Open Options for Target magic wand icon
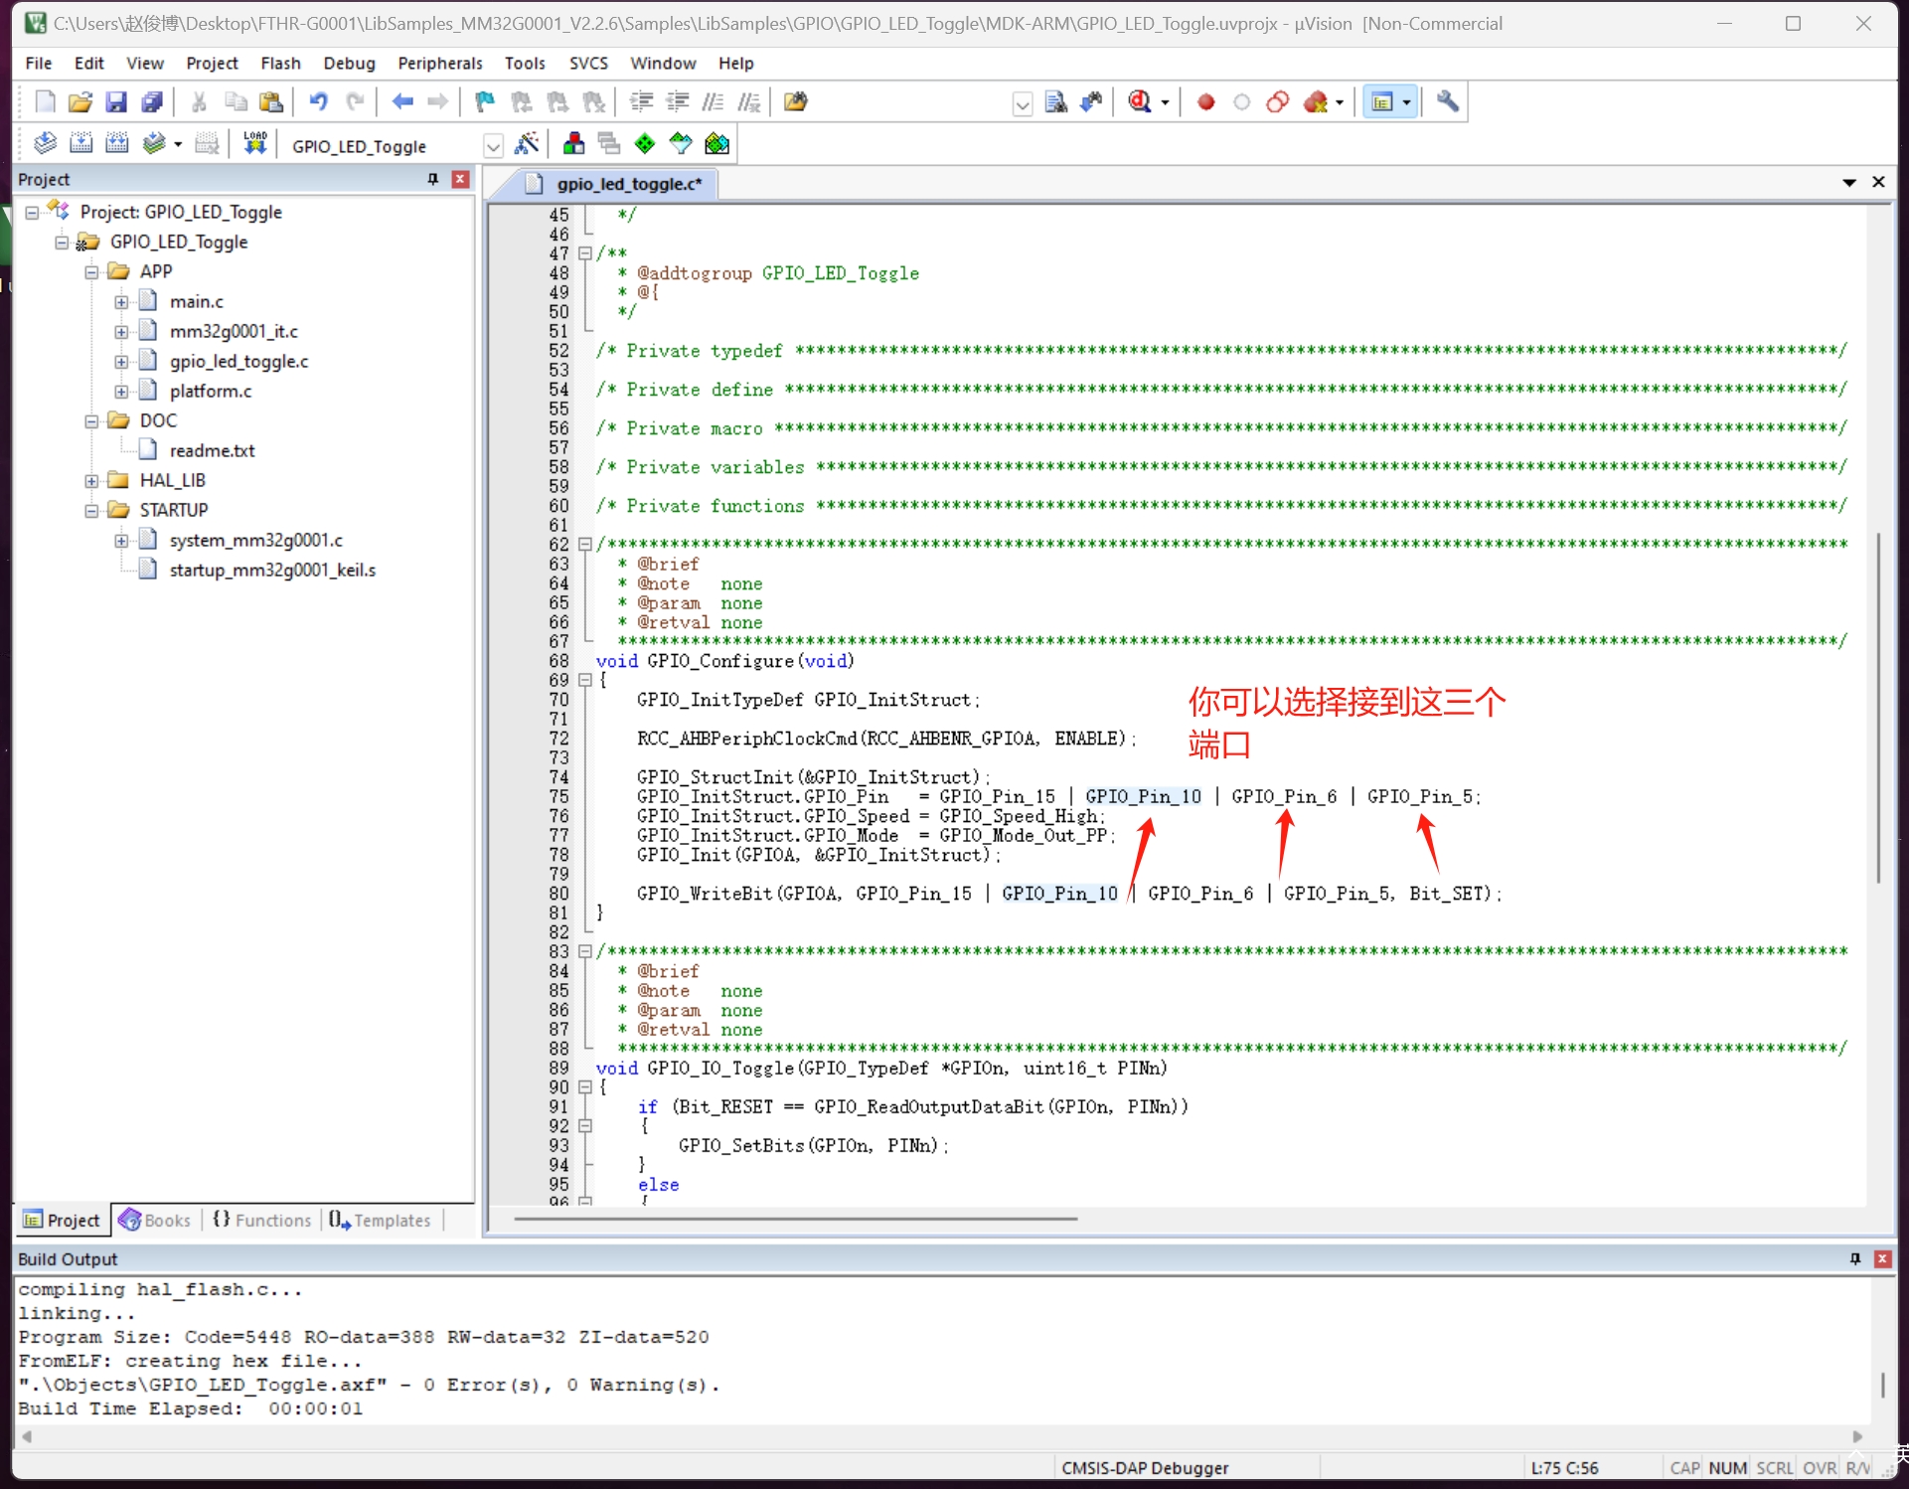This screenshot has height=1489, width=1909. pyautogui.click(x=527, y=144)
